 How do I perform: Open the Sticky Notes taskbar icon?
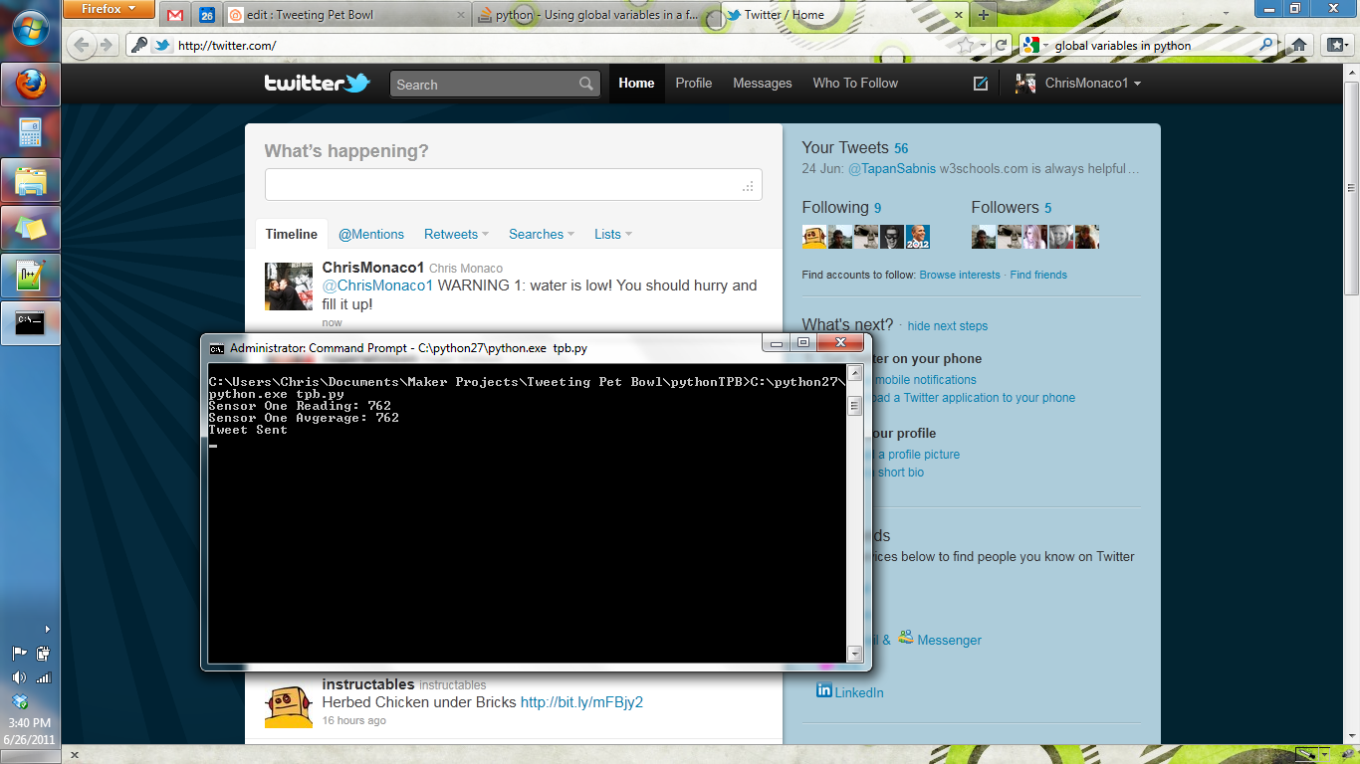[31, 228]
